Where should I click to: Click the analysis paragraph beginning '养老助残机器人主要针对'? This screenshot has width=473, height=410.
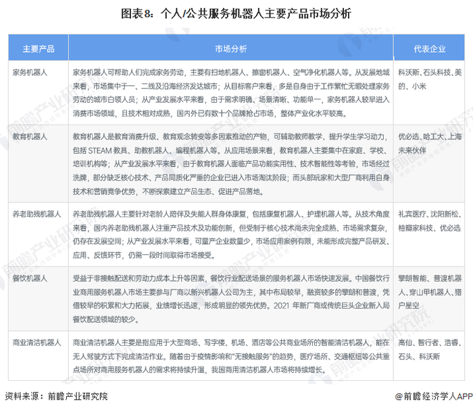point(231,235)
